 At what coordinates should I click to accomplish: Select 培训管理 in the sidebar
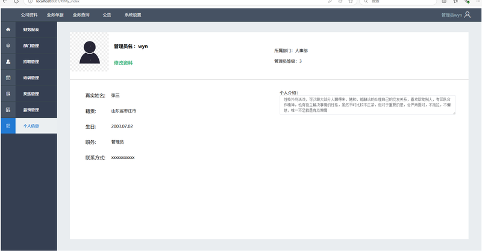point(31,78)
